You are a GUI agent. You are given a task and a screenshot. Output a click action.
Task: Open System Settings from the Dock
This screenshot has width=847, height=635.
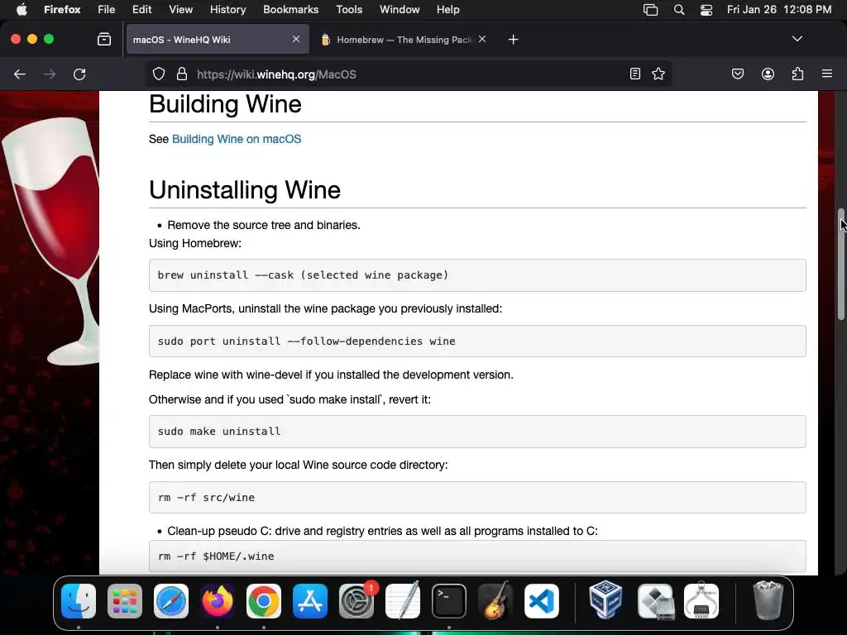[357, 601]
